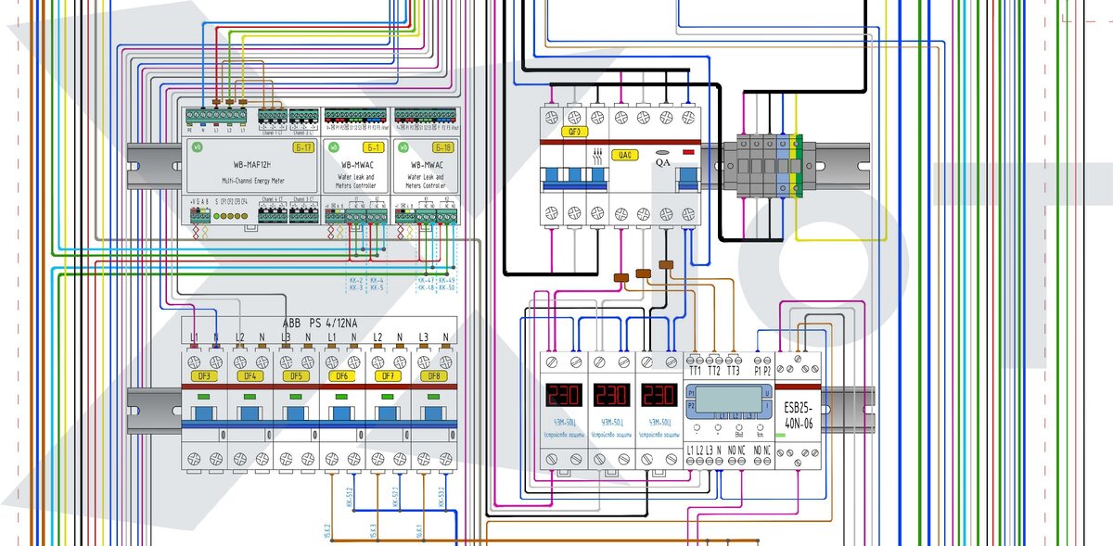Click the KK-4 wire label

pos(377,280)
